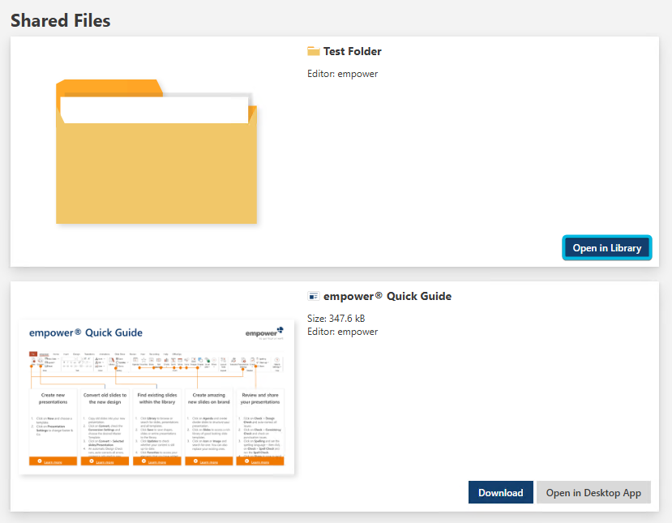Click the Quick Guide slide title in the preview
The width and height of the screenshot is (672, 523).
[x=86, y=332]
